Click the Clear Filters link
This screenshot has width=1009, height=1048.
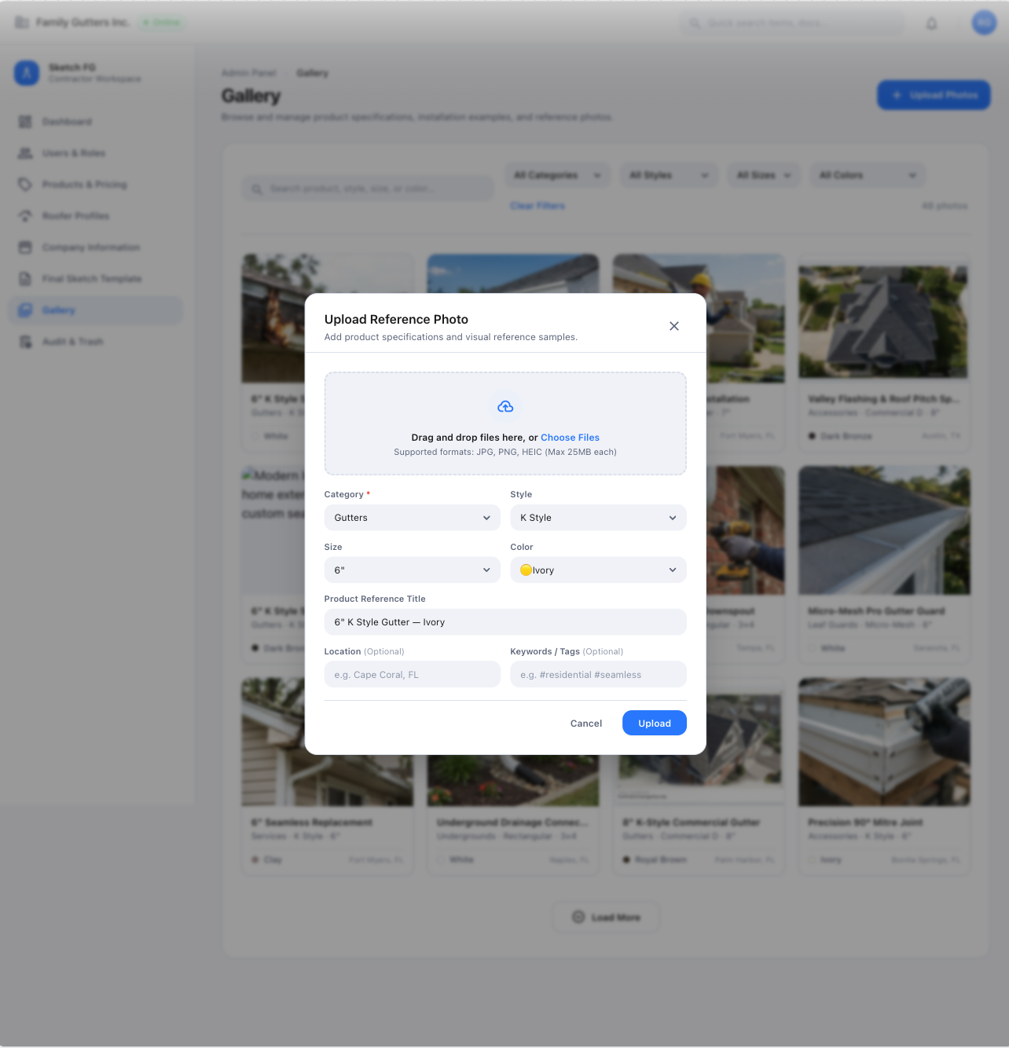pos(538,206)
